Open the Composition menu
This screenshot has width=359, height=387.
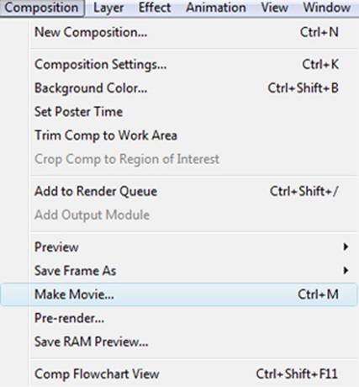42,8
